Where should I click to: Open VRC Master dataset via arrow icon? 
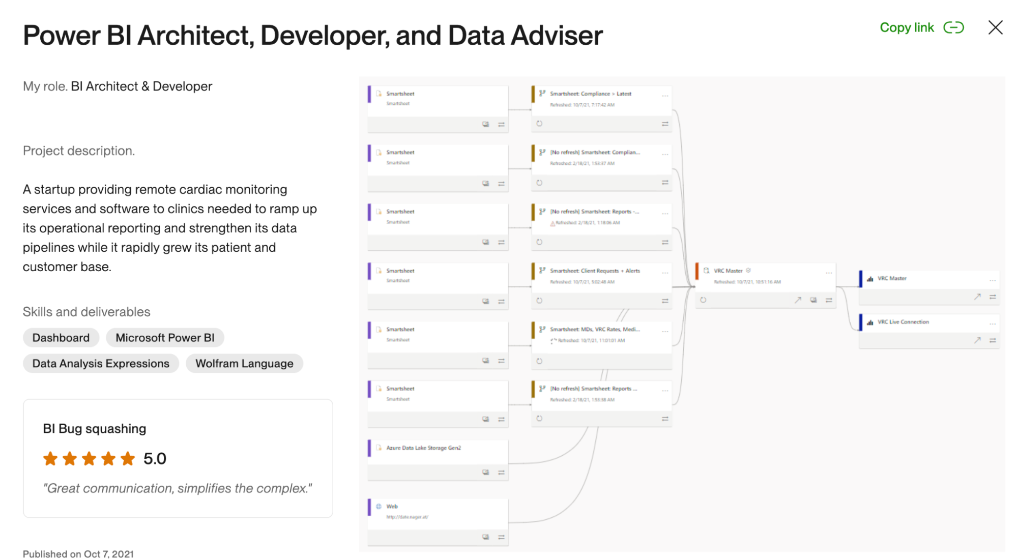(798, 300)
